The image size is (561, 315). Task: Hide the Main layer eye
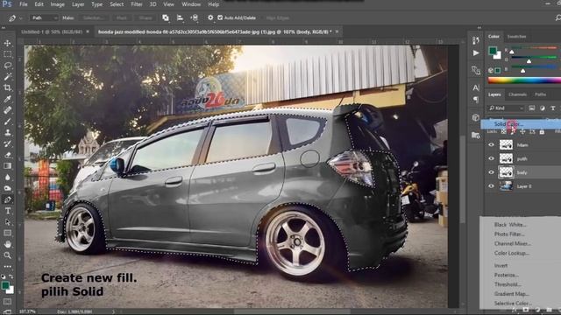click(491, 144)
